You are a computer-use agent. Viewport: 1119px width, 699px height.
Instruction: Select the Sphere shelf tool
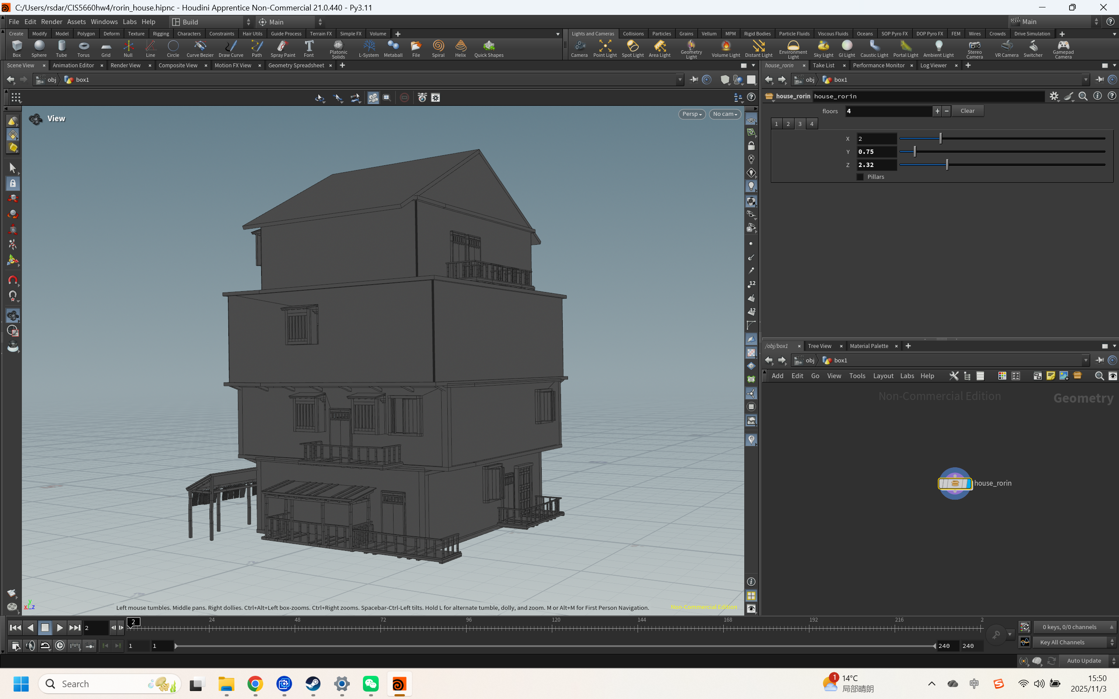(x=39, y=49)
